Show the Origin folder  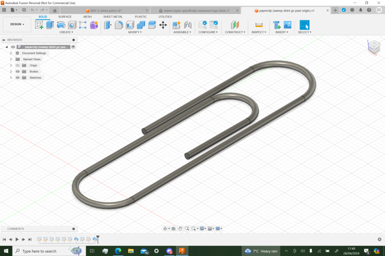pos(18,65)
